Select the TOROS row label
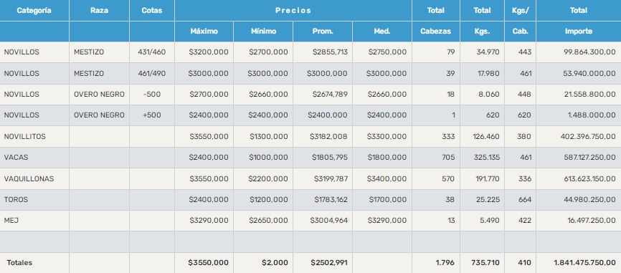Viewport: 621px width, 273px height. coord(16,199)
